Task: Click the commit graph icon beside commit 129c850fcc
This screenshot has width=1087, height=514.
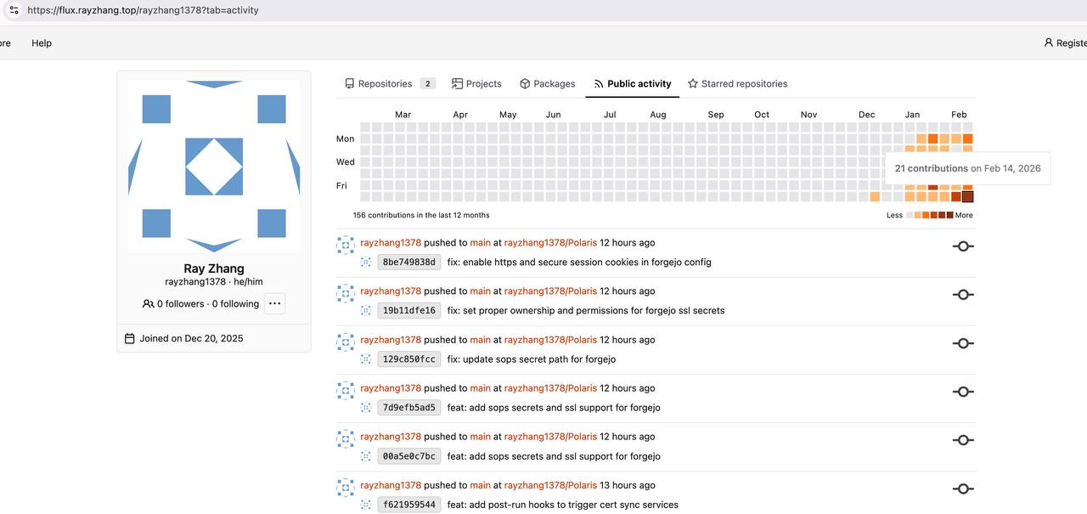Action: tap(962, 343)
